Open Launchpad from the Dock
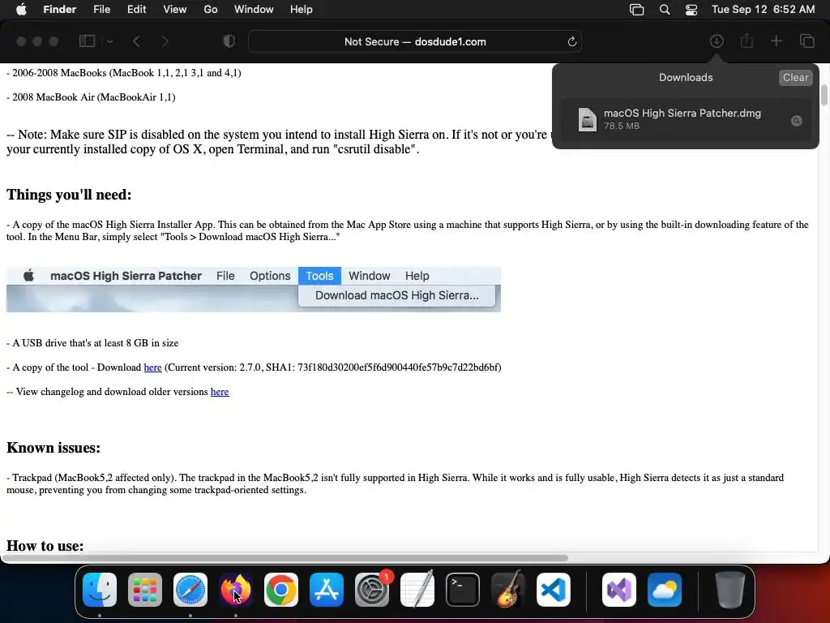This screenshot has height=623, width=830. [145, 590]
